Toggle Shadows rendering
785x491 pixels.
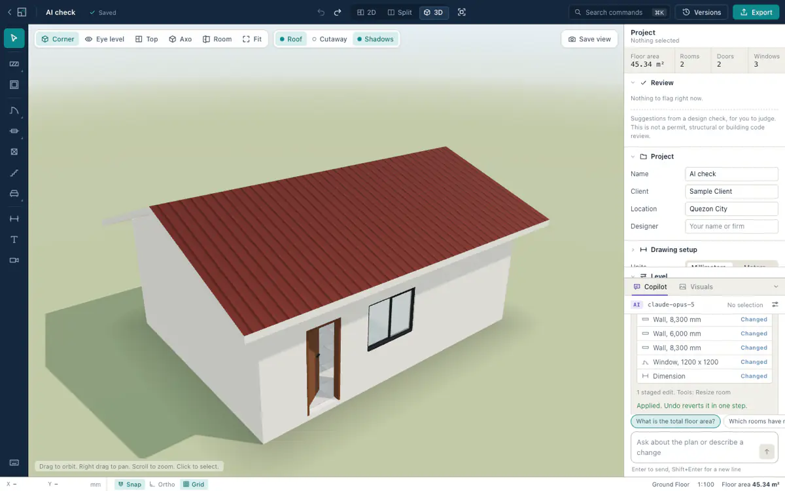[x=375, y=39]
